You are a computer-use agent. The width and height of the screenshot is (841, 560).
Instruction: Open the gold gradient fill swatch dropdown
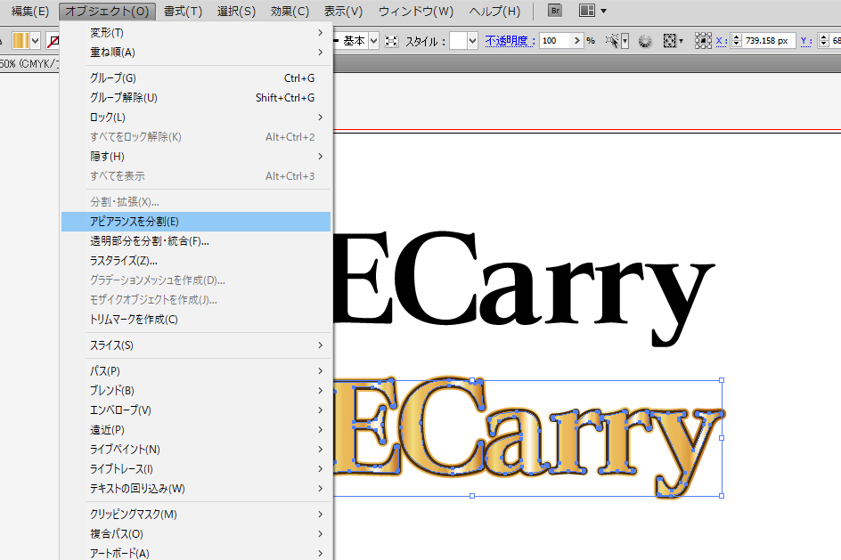36,41
